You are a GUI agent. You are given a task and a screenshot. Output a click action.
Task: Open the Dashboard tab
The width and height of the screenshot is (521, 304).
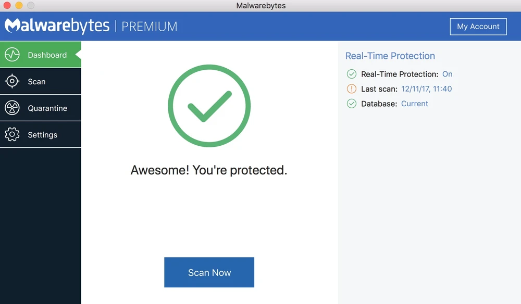(47, 55)
